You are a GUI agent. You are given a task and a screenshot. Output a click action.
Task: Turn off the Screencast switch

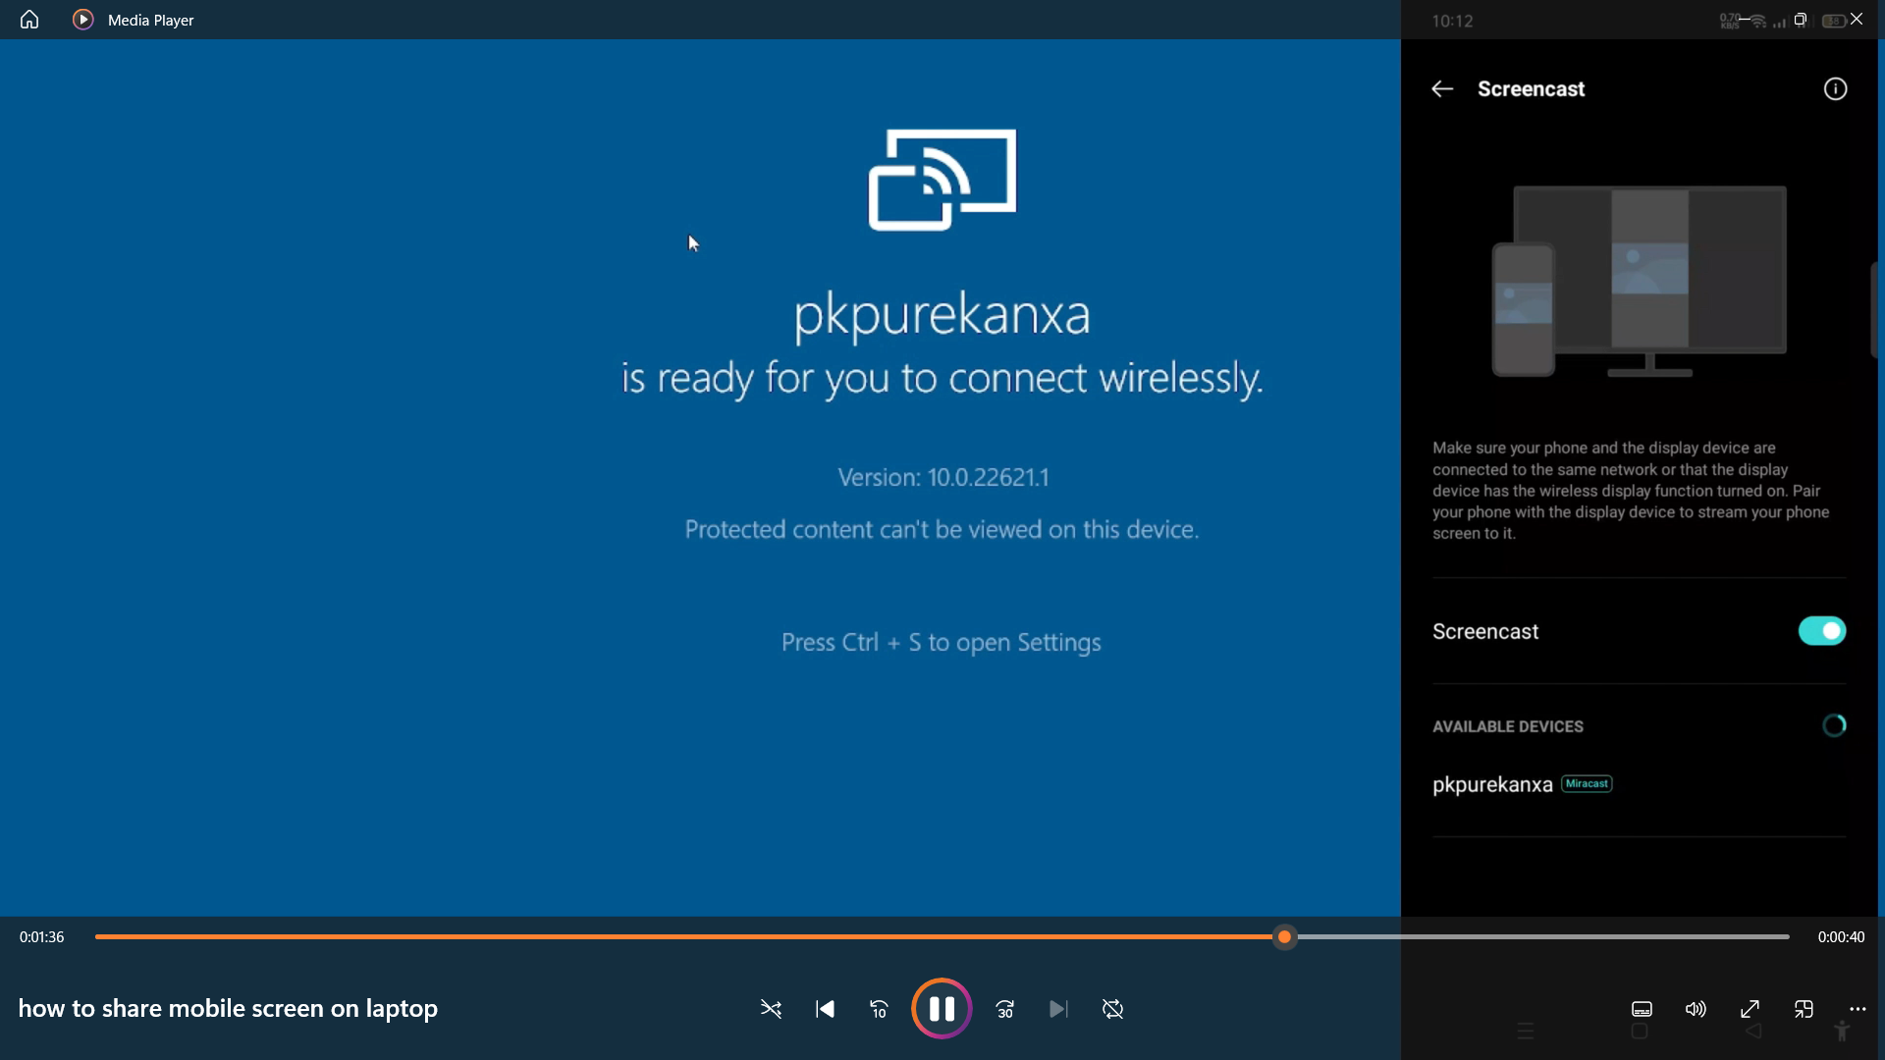[x=1822, y=631]
